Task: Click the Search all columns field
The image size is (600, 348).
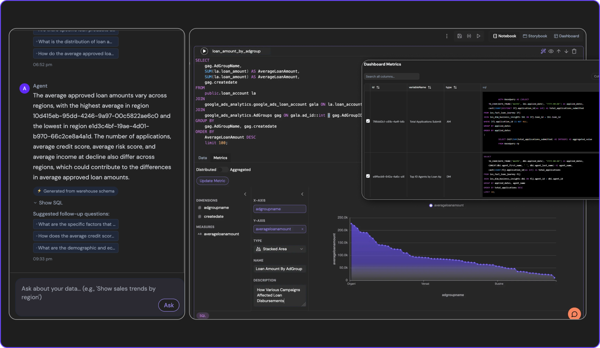Action: click(391, 77)
